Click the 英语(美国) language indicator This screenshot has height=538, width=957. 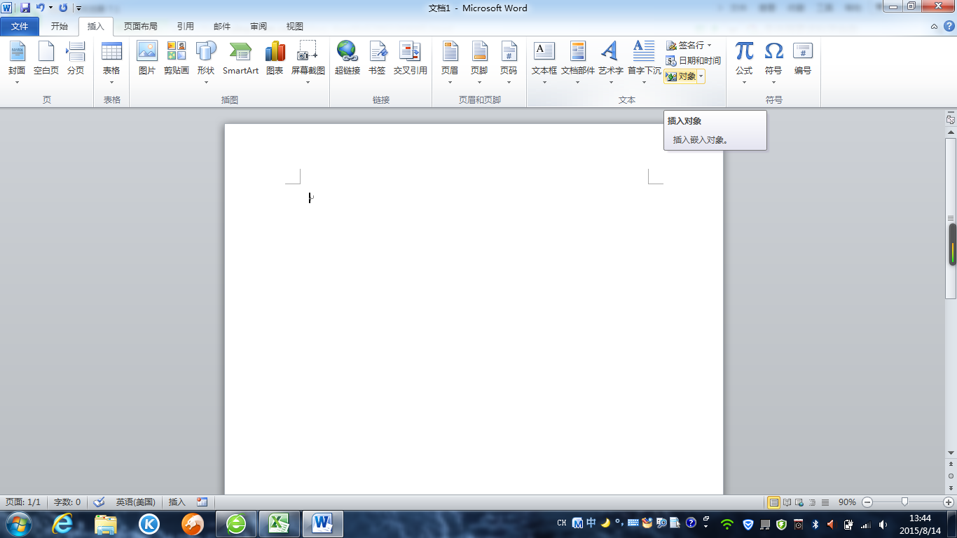click(x=136, y=502)
